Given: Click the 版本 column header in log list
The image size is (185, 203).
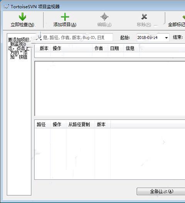Looking at the screenshot, I should point(44,48).
